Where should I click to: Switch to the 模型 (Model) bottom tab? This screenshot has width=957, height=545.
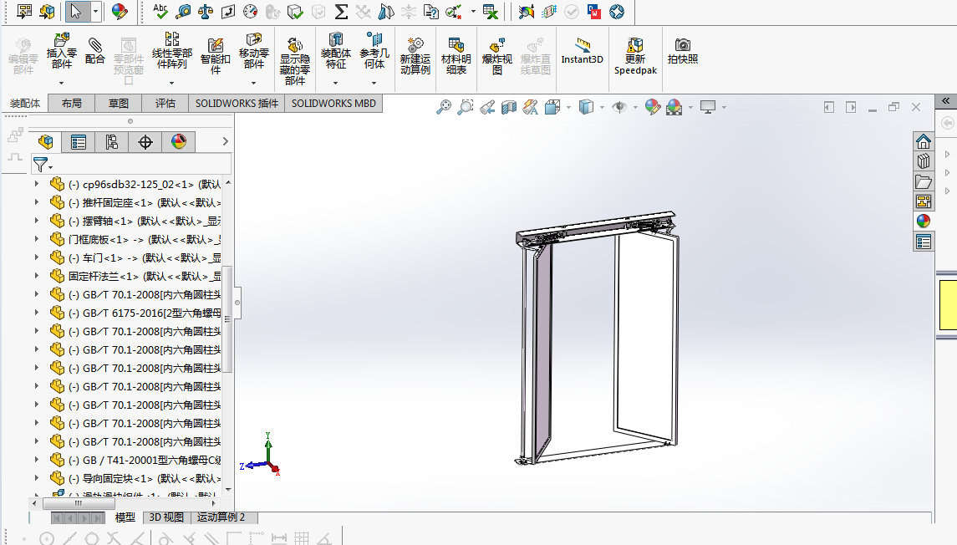pyautogui.click(x=125, y=517)
